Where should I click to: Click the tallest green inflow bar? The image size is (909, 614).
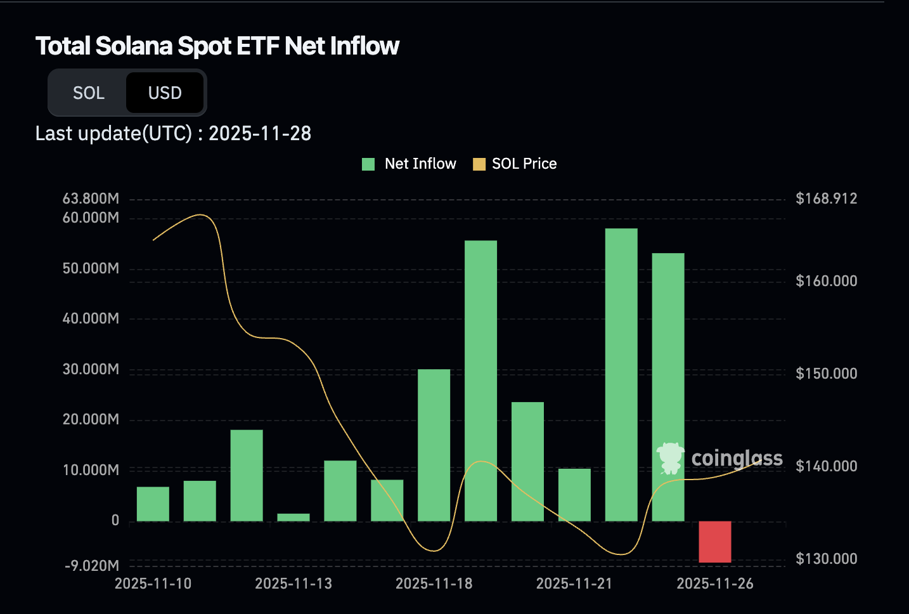pos(621,374)
